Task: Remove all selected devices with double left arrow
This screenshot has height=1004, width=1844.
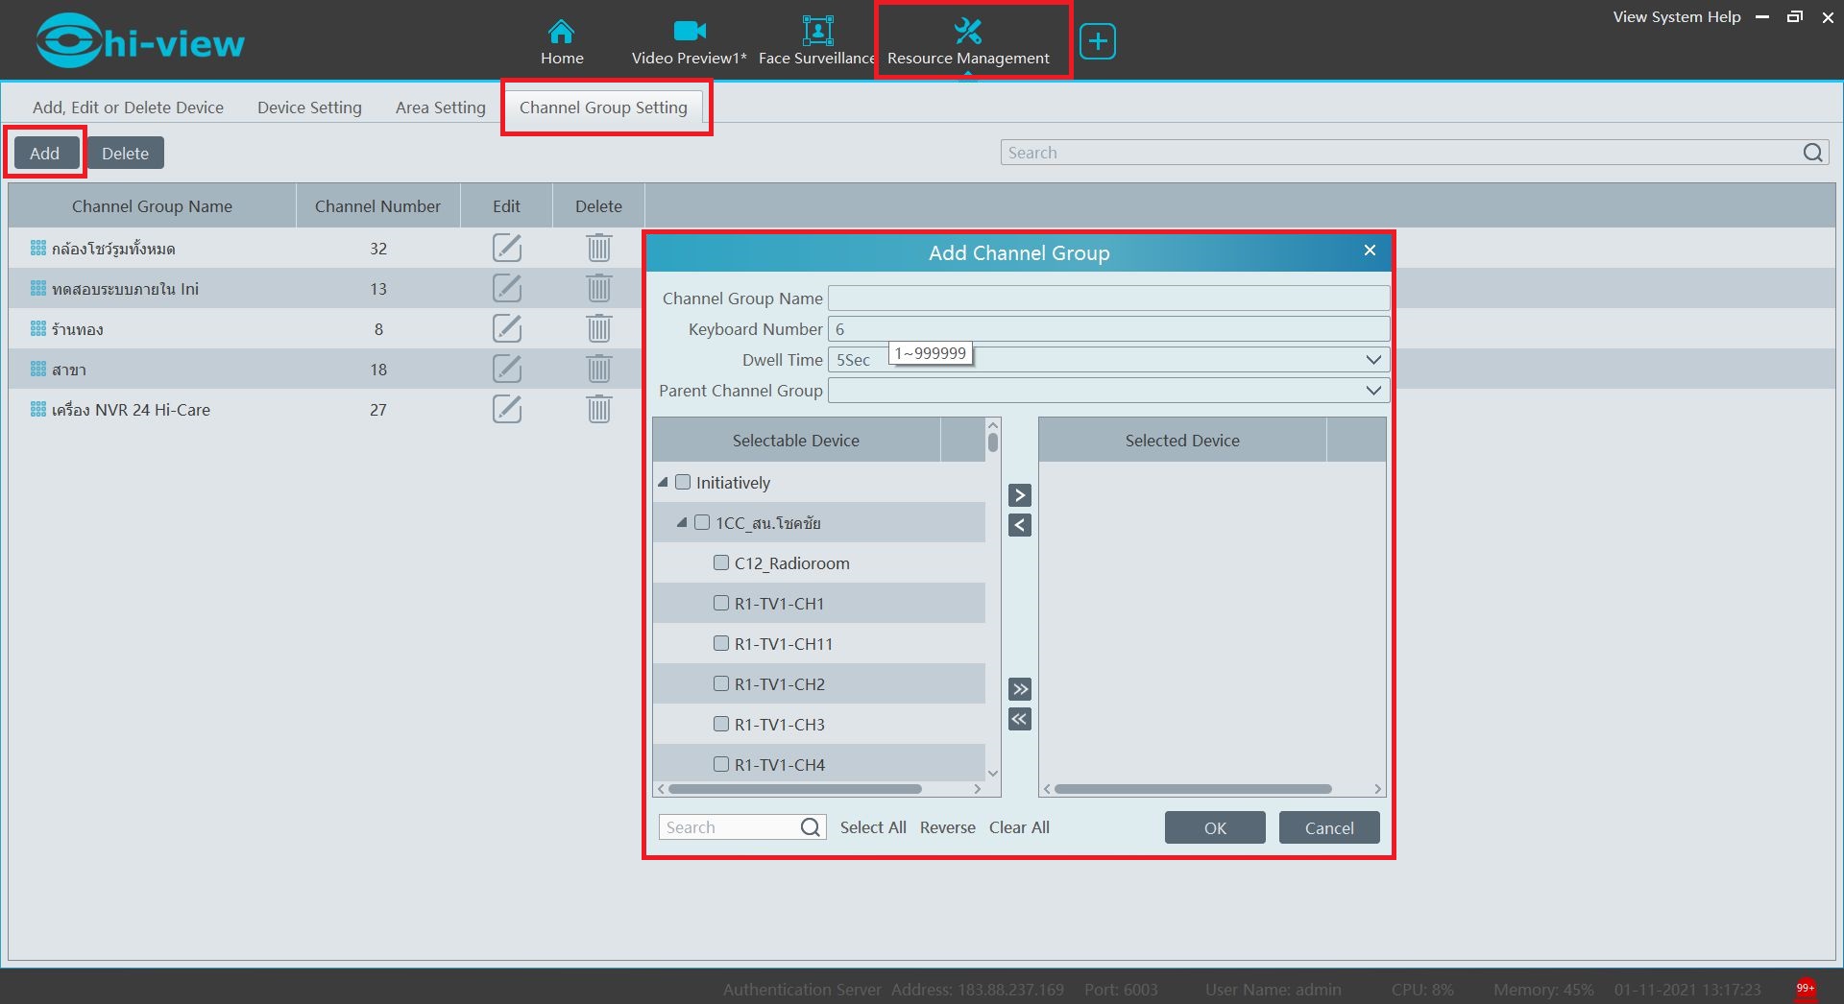Action: [x=1019, y=719]
